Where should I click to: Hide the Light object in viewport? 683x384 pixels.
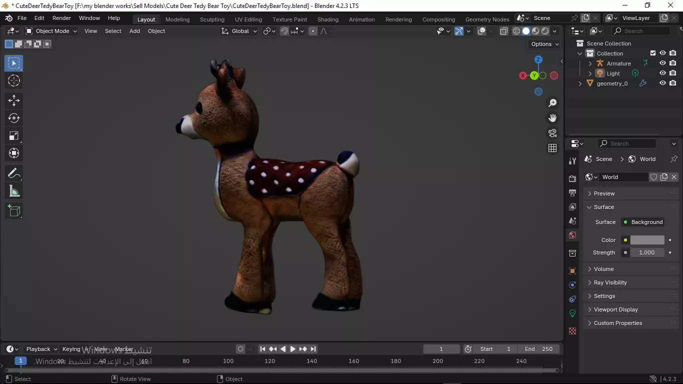click(662, 73)
